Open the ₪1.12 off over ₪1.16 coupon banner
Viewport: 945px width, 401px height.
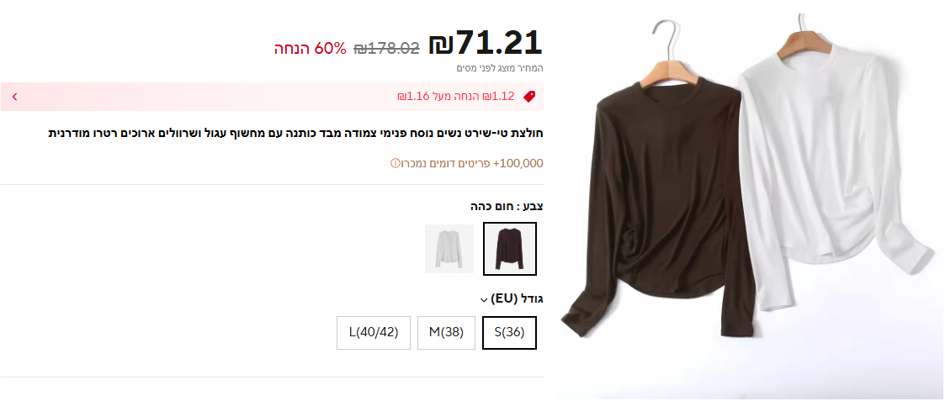coord(272,97)
